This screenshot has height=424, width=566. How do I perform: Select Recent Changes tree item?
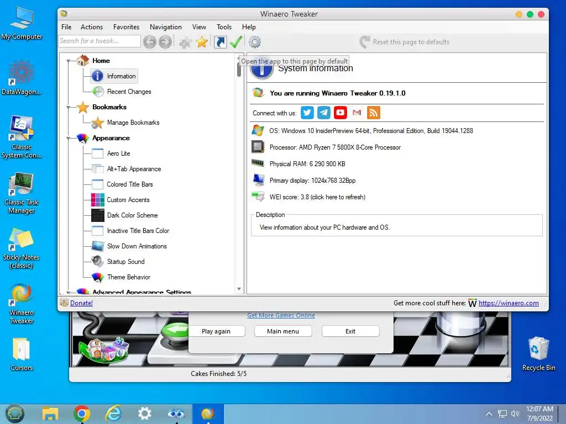[x=129, y=92]
